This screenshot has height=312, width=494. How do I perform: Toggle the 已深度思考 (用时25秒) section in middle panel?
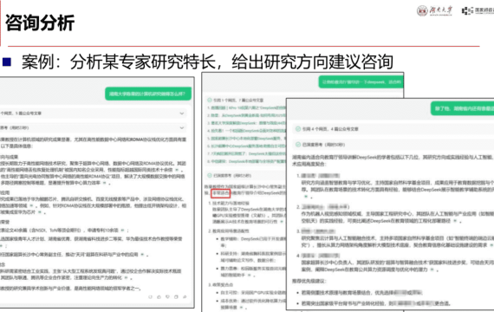[x=246, y=176]
